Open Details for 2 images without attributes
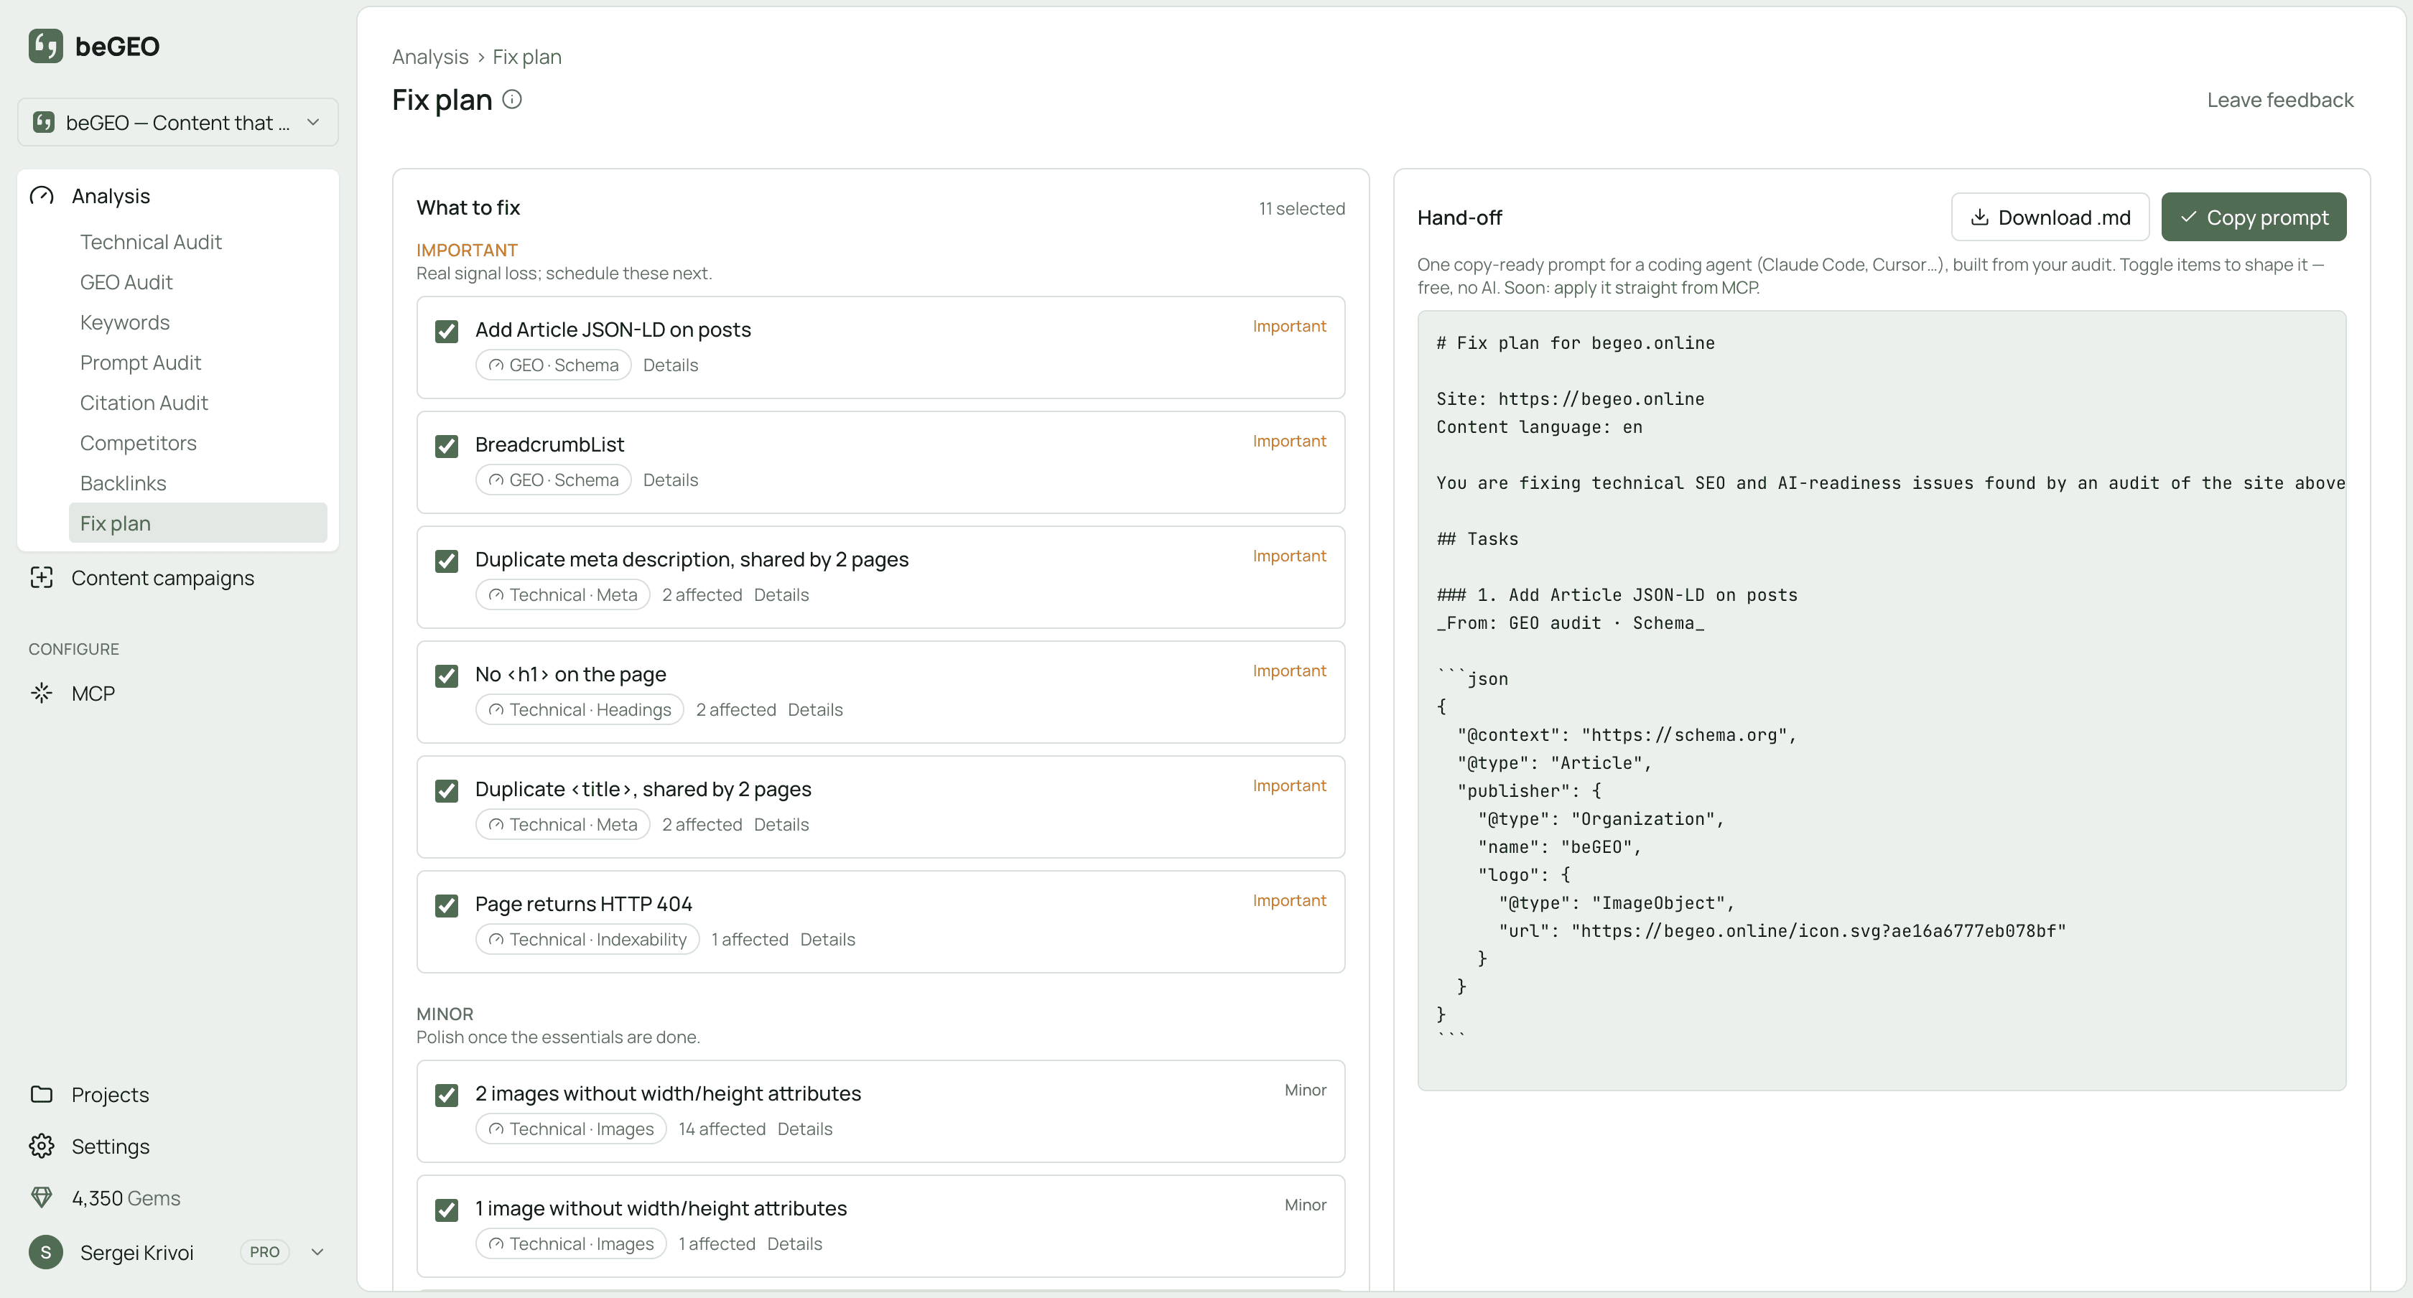 pos(804,1129)
